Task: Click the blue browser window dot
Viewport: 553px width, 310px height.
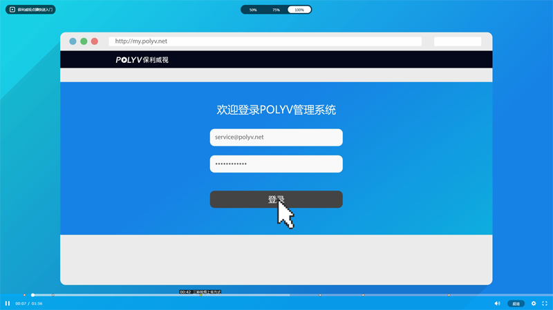Action: [x=73, y=41]
